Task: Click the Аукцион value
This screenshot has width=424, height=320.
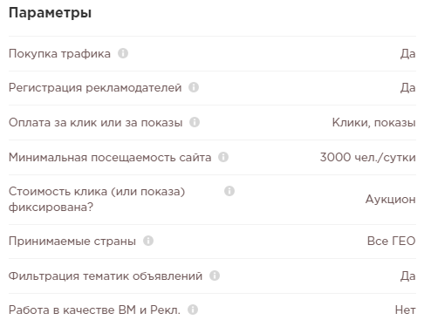Action: pyautogui.click(x=390, y=200)
